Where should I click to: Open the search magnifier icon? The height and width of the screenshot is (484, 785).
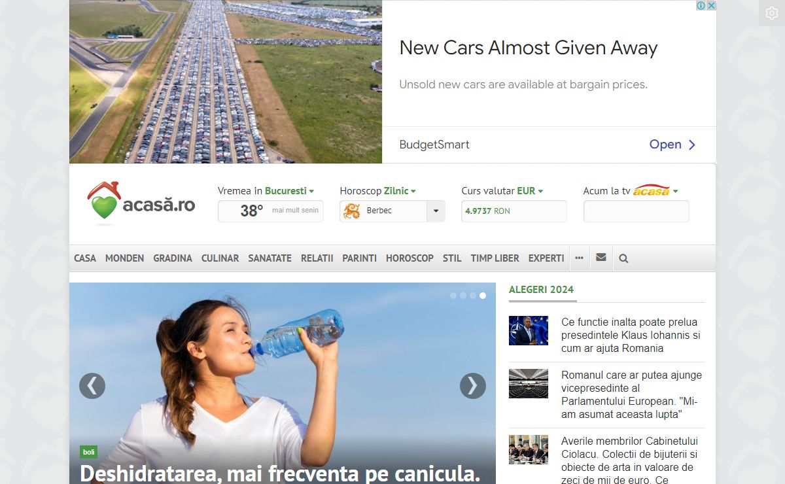pos(623,258)
